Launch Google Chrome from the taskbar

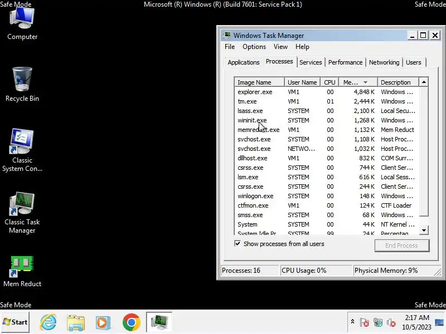(x=132, y=322)
